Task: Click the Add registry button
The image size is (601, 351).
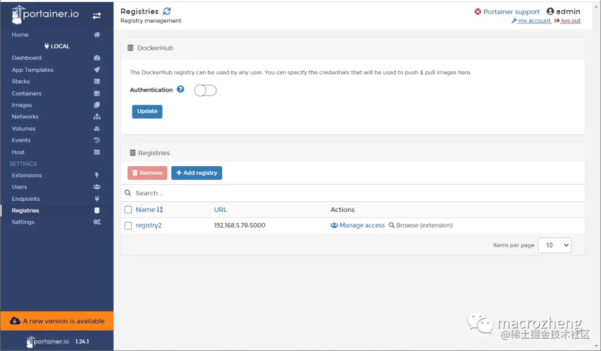Action: coord(196,173)
